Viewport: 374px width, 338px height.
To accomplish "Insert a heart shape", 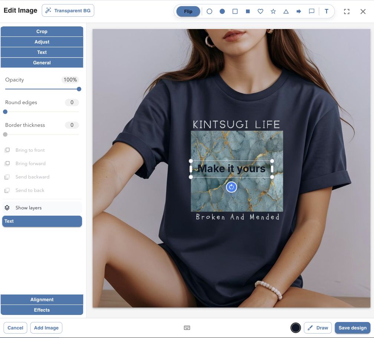I will click(x=260, y=12).
